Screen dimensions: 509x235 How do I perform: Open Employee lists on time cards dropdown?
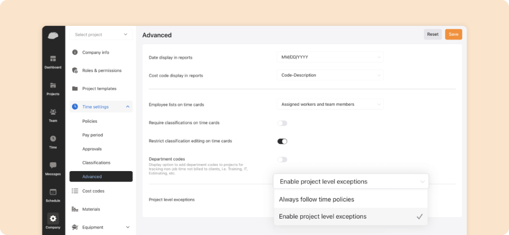click(330, 105)
